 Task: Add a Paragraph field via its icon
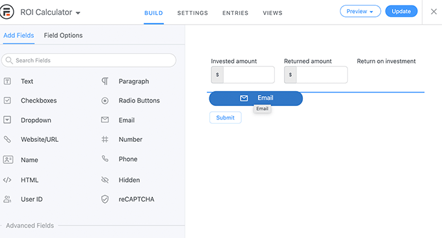pyautogui.click(x=105, y=81)
